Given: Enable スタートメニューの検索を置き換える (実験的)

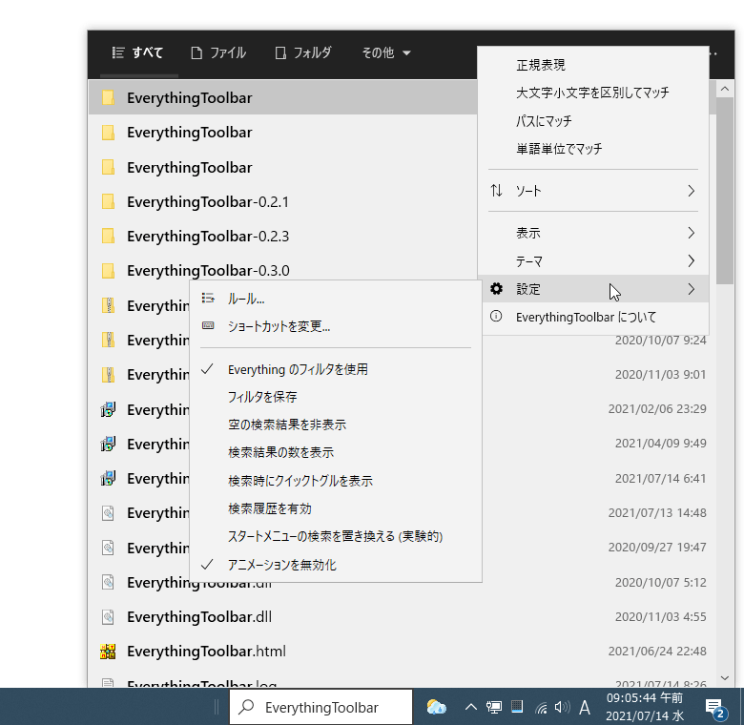Looking at the screenshot, I should 336,537.
